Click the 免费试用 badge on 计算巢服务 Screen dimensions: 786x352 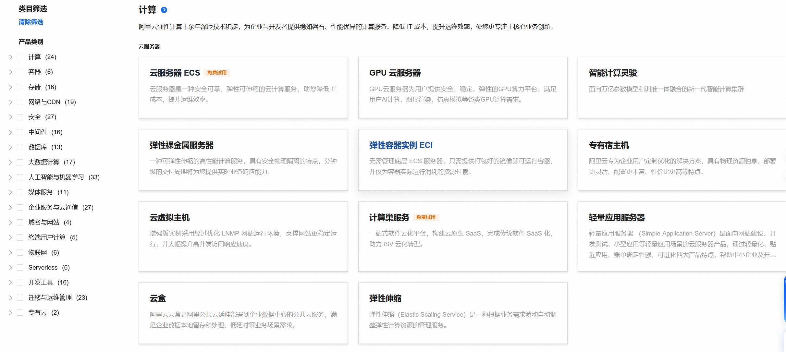pos(426,217)
